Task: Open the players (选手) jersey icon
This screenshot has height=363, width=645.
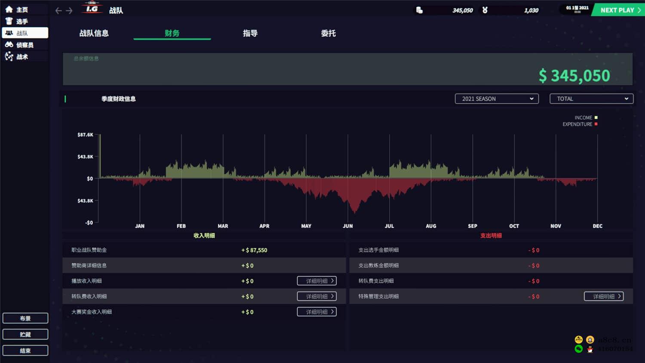Action: pos(9,21)
